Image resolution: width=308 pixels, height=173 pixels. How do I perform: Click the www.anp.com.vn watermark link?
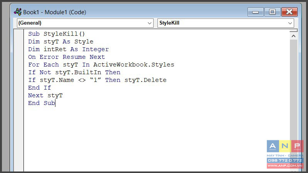click(x=285, y=166)
